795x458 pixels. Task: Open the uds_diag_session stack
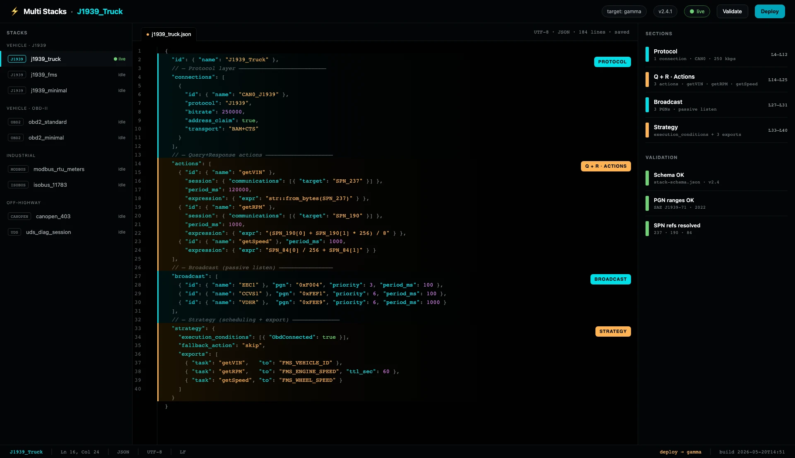(66, 232)
